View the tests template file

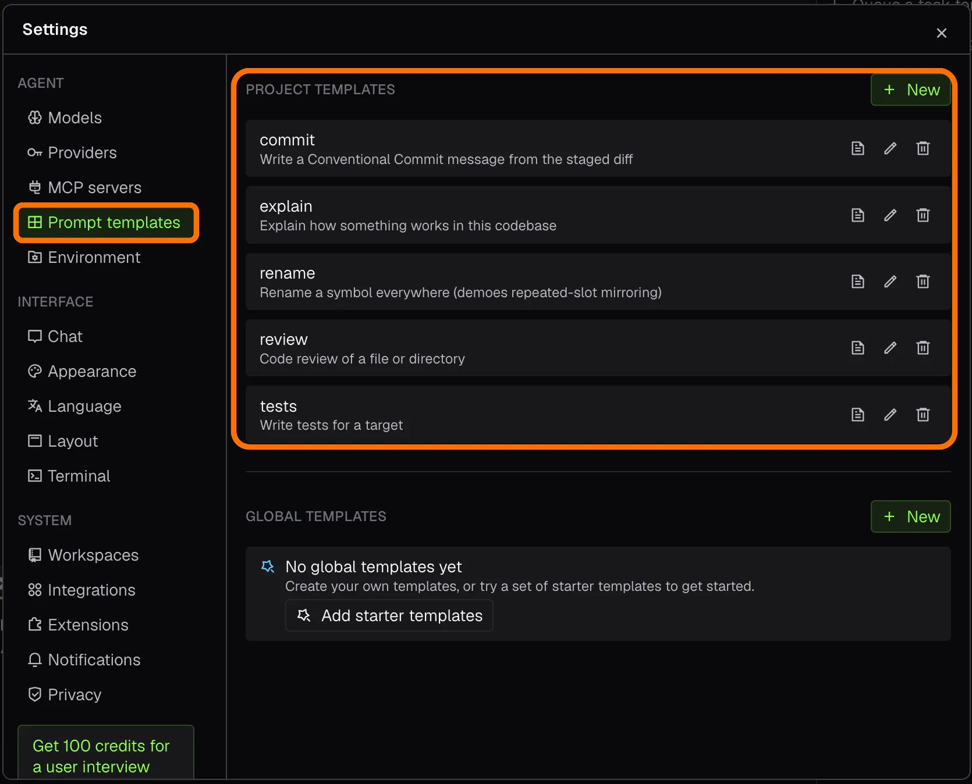[857, 415]
